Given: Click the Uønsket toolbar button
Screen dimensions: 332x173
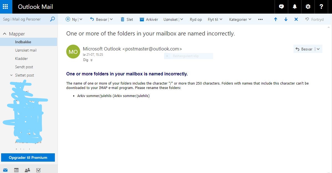Looking at the screenshot, I should (170, 19).
